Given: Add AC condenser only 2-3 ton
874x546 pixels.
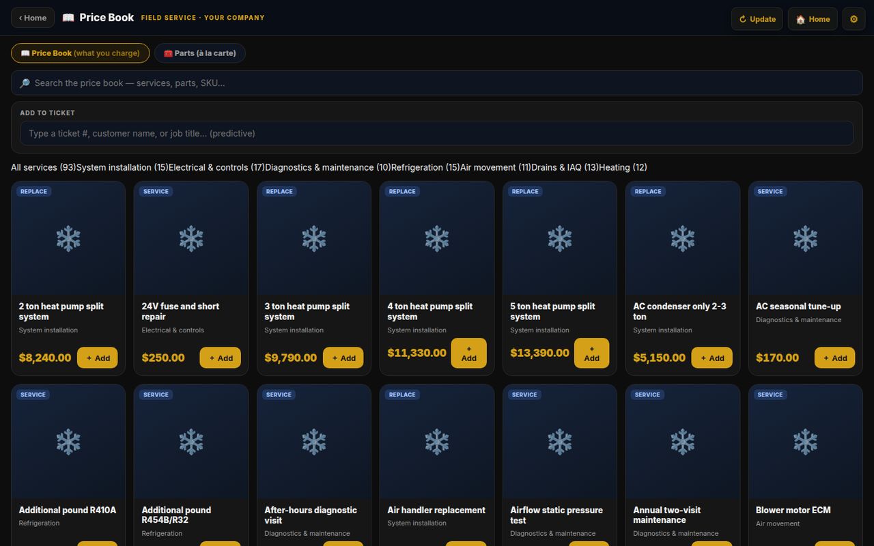Looking at the screenshot, I should pyautogui.click(x=712, y=358).
